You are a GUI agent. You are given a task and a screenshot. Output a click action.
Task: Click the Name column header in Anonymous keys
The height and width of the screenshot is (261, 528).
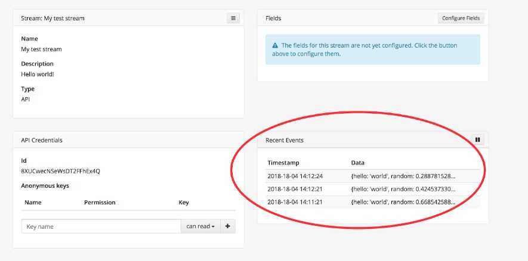pyautogui.click(x=33, y=203)
